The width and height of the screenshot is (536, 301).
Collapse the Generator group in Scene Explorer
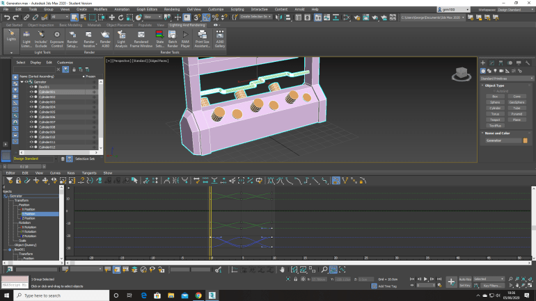pyautogui.click(x=22, y=82)
